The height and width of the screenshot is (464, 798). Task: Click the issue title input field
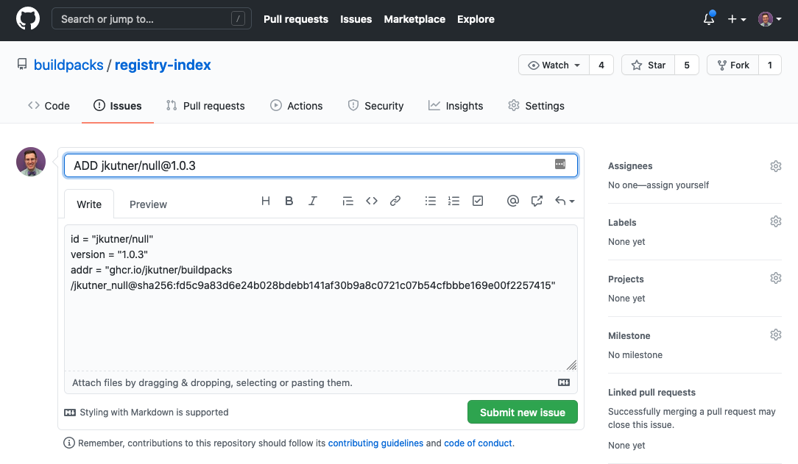[321, 165]
